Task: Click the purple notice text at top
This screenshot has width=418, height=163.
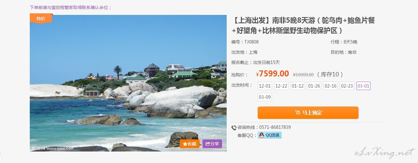Action: point(71,7)
